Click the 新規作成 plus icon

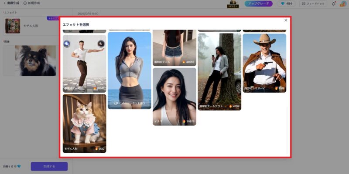coord(25,3)
